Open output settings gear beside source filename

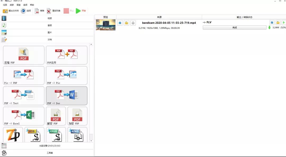click(x=133, y=23)
